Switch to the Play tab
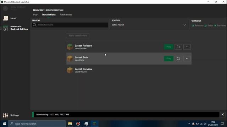The height and width of the screenshot is (127, 227). (35, 15)
